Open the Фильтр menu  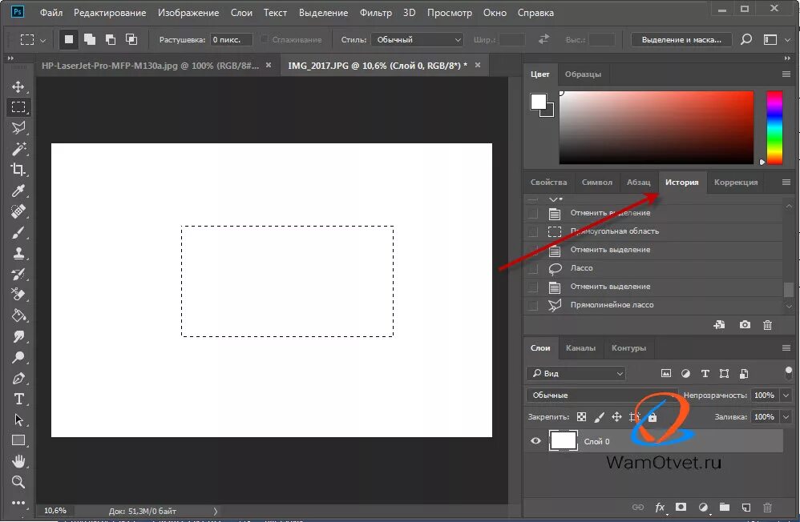pyautogui.click(x=375, y=13)
